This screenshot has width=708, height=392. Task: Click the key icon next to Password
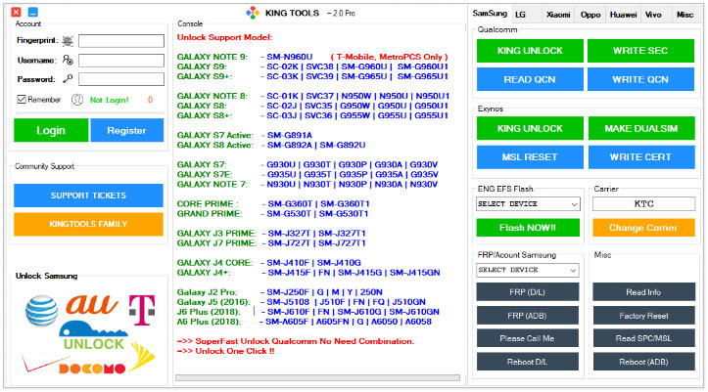click(x=68, y=79)
